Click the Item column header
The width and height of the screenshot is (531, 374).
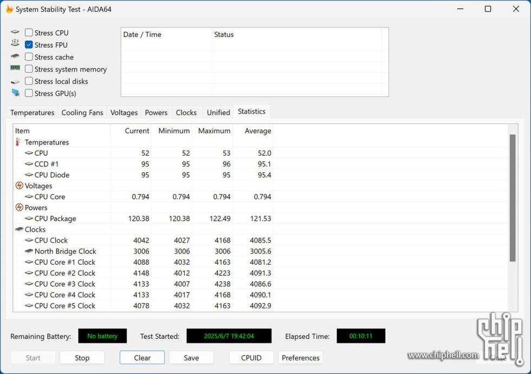[61, 131]
